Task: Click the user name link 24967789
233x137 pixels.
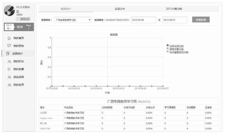Action: click(45, 129)
